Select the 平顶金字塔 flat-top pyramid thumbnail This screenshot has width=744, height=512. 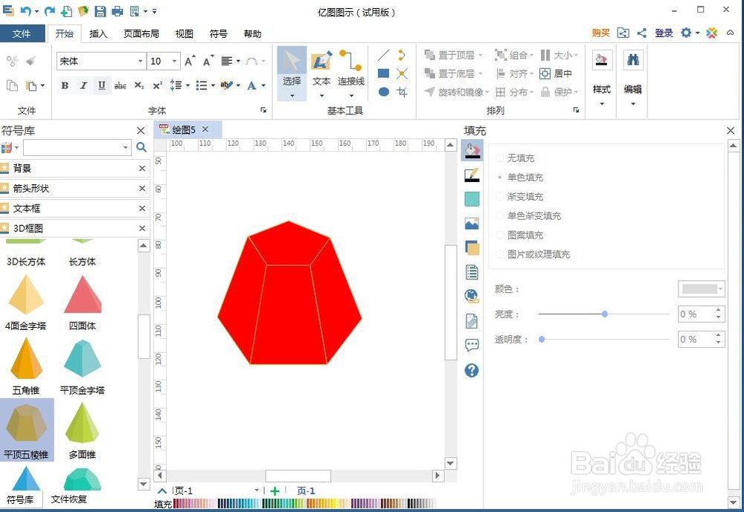pyautogui.click(x=82, y=366)
